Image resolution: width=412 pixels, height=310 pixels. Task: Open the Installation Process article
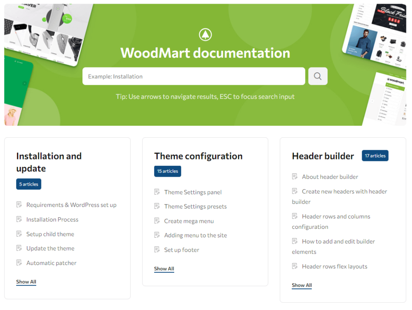tap(52, 219)
